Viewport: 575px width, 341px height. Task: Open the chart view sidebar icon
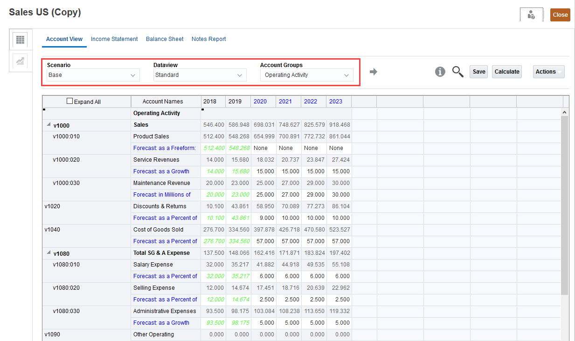(x=20, y=61)
